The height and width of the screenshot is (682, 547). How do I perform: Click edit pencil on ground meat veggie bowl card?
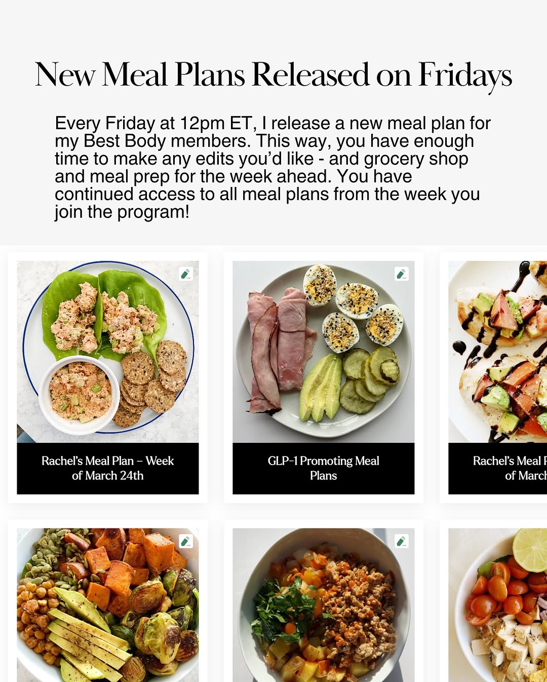402,541
